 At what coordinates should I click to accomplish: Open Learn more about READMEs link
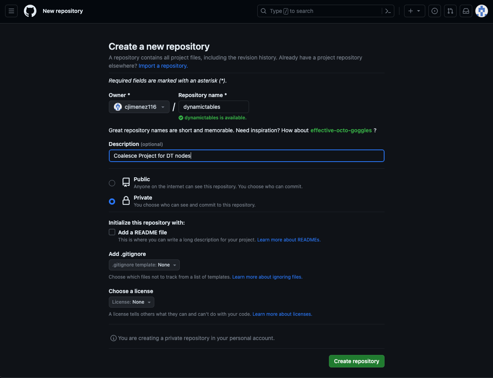coord(289,240)
